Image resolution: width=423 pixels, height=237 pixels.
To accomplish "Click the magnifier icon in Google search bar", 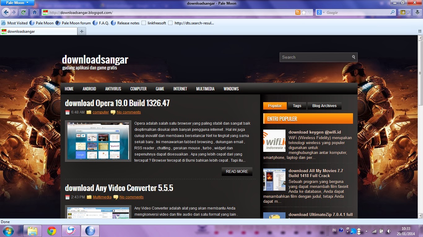I will (x=393, y=12).
